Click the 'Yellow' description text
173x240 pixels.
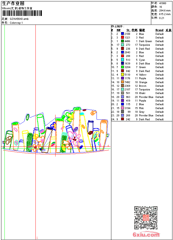(x=143, y=75)
